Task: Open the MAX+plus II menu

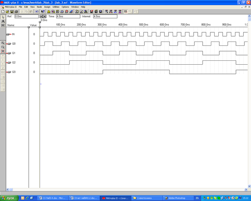Action: click(10, 7)
